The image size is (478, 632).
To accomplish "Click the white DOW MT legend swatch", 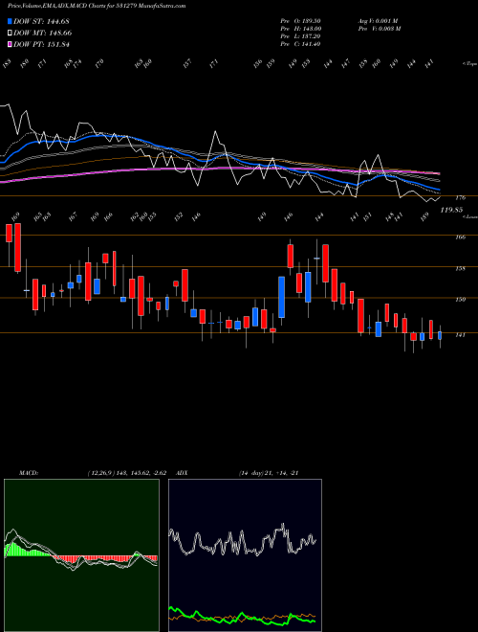I will (x=10, y=34).
